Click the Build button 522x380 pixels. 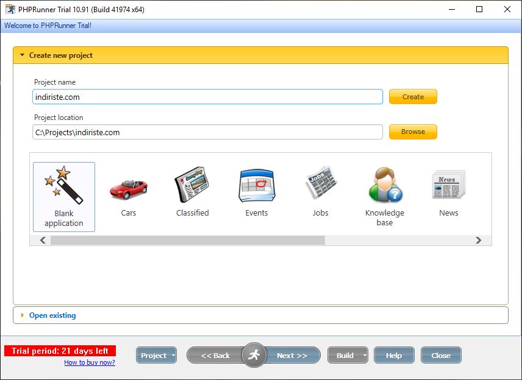[x=345, y=356]
